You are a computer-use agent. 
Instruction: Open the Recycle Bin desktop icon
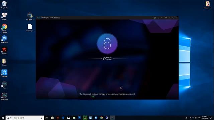4,5
